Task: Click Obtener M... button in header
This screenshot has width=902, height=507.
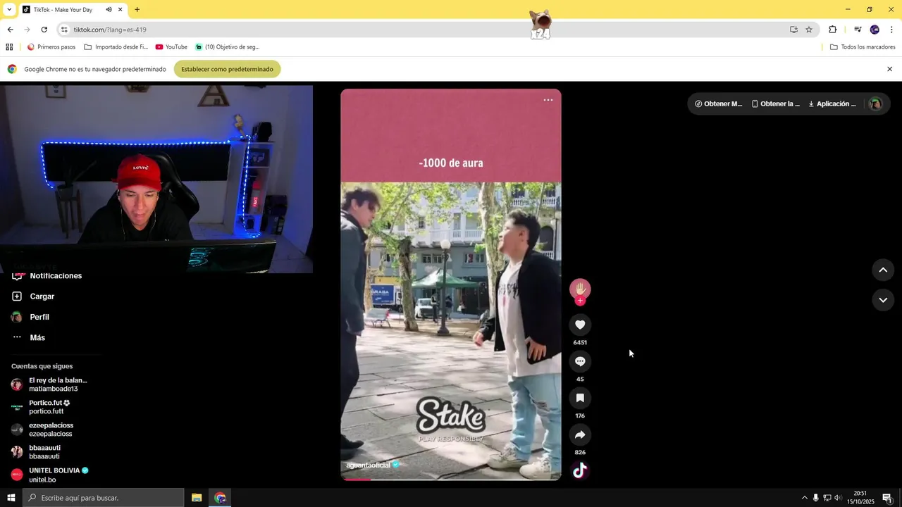Action: pos(718,104)
